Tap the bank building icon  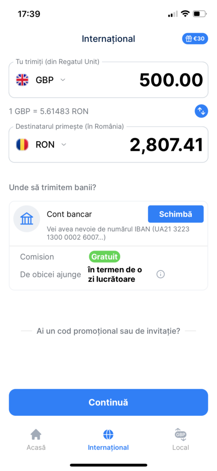(27, 219)
